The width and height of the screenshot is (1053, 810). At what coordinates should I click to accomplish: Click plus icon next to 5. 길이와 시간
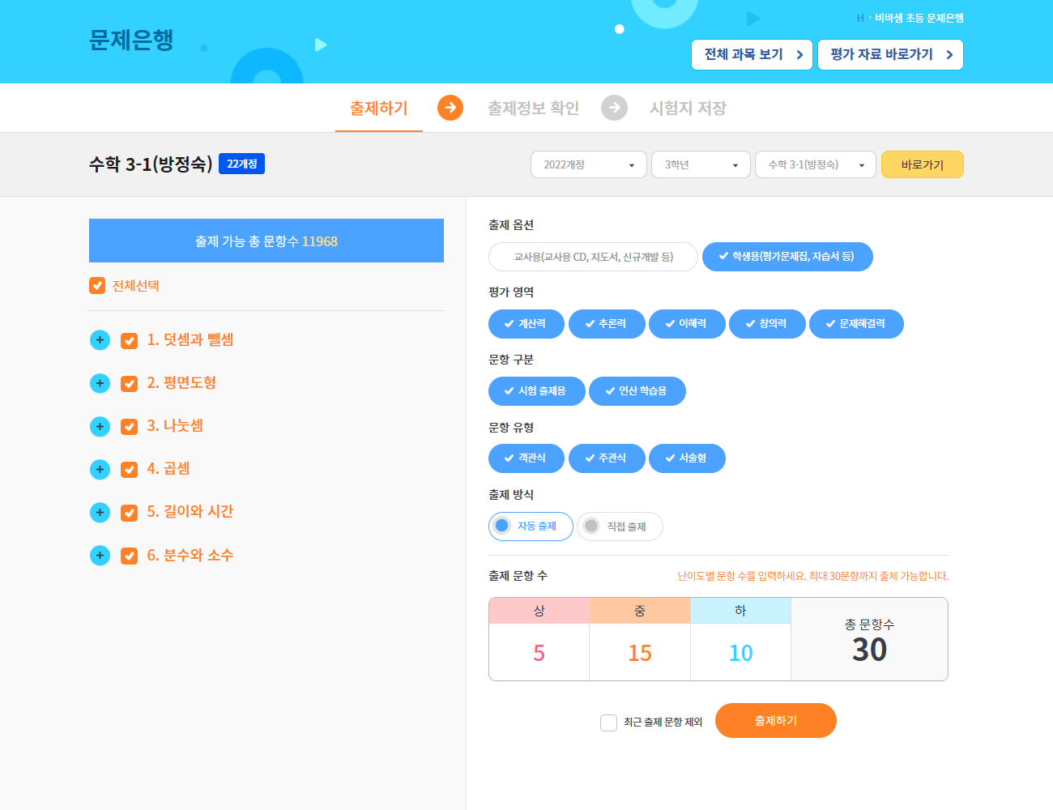point(100,512)
